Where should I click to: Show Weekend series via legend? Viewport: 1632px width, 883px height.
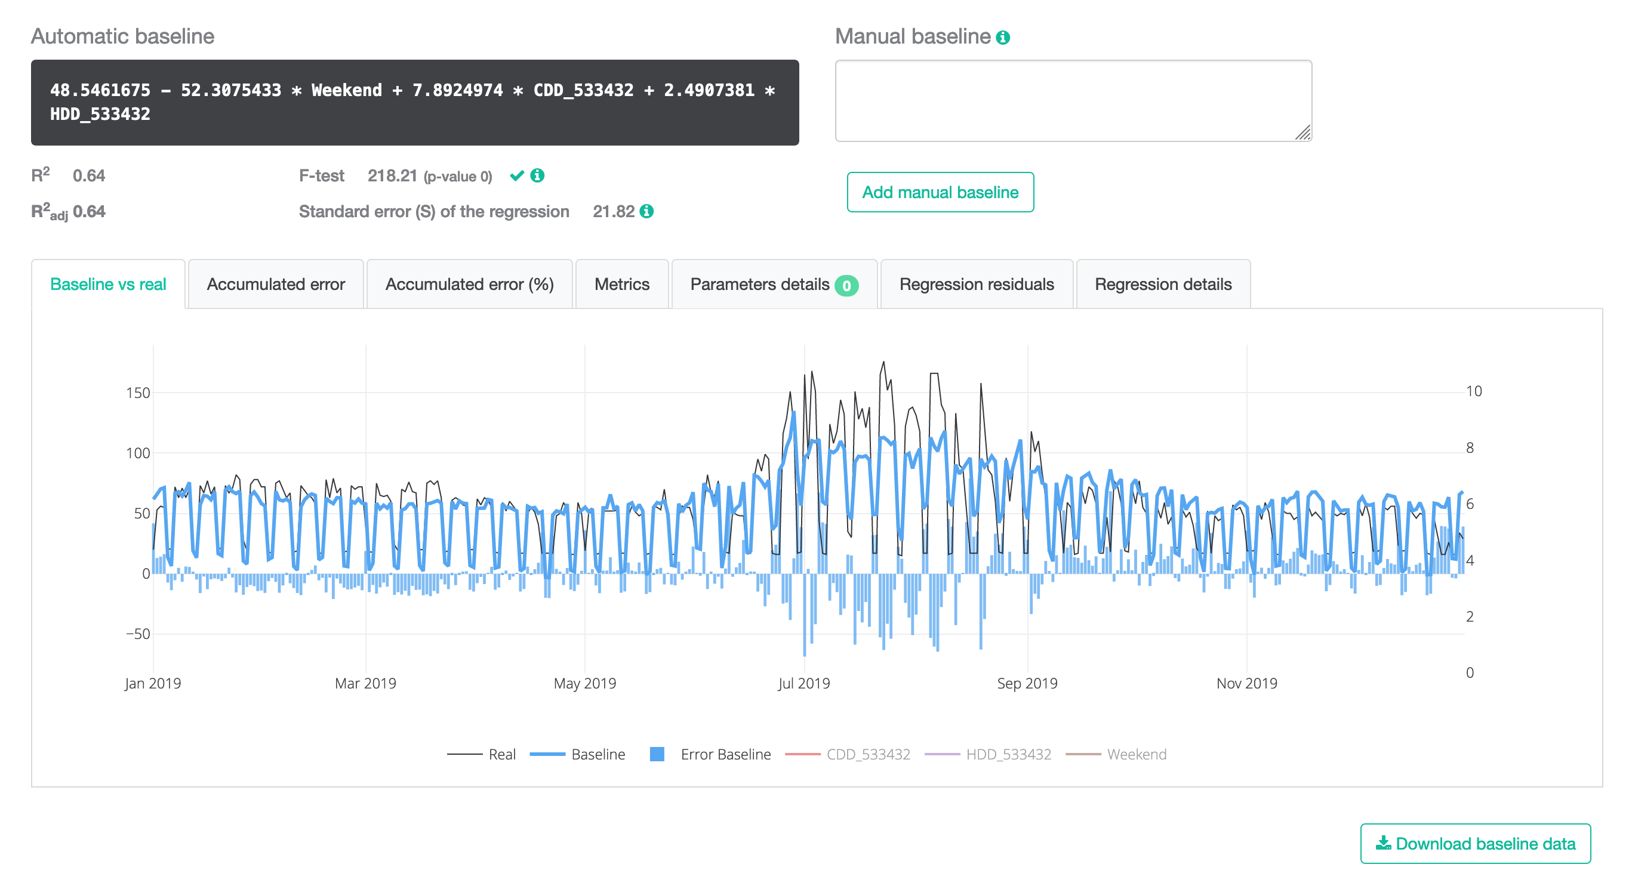click(1116, 754)
